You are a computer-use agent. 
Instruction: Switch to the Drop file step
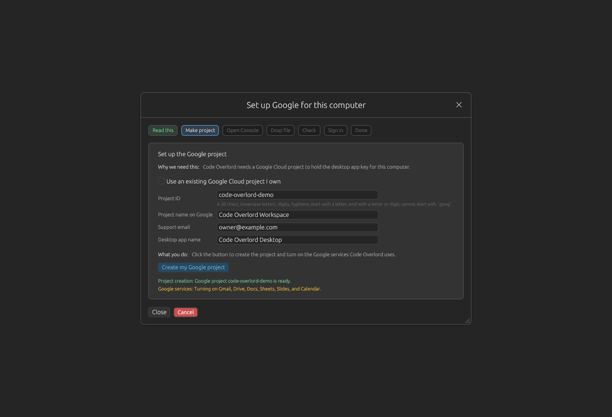coord(280,130)
